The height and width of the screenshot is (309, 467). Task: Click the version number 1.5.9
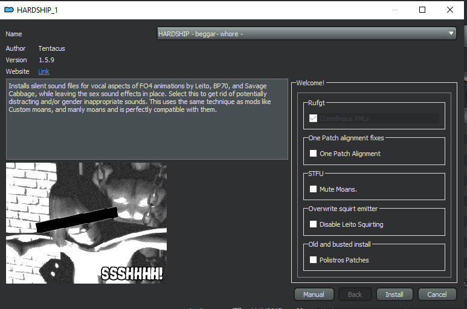tap(47, 60)
